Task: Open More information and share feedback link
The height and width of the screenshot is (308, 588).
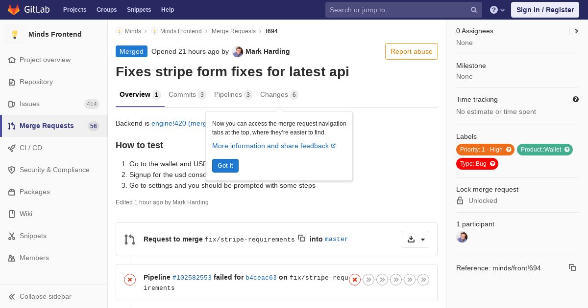Action: coord(274,146)
